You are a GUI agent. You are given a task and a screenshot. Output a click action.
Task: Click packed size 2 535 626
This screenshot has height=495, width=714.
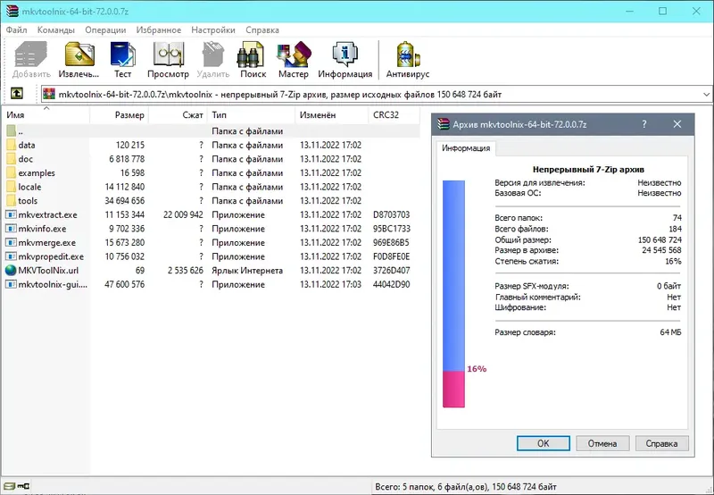click(186, 271)
